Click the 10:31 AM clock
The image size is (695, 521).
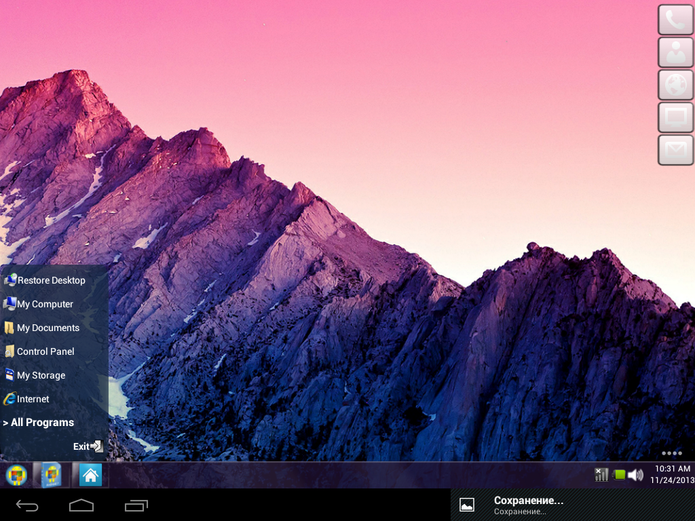click(673, 469)
